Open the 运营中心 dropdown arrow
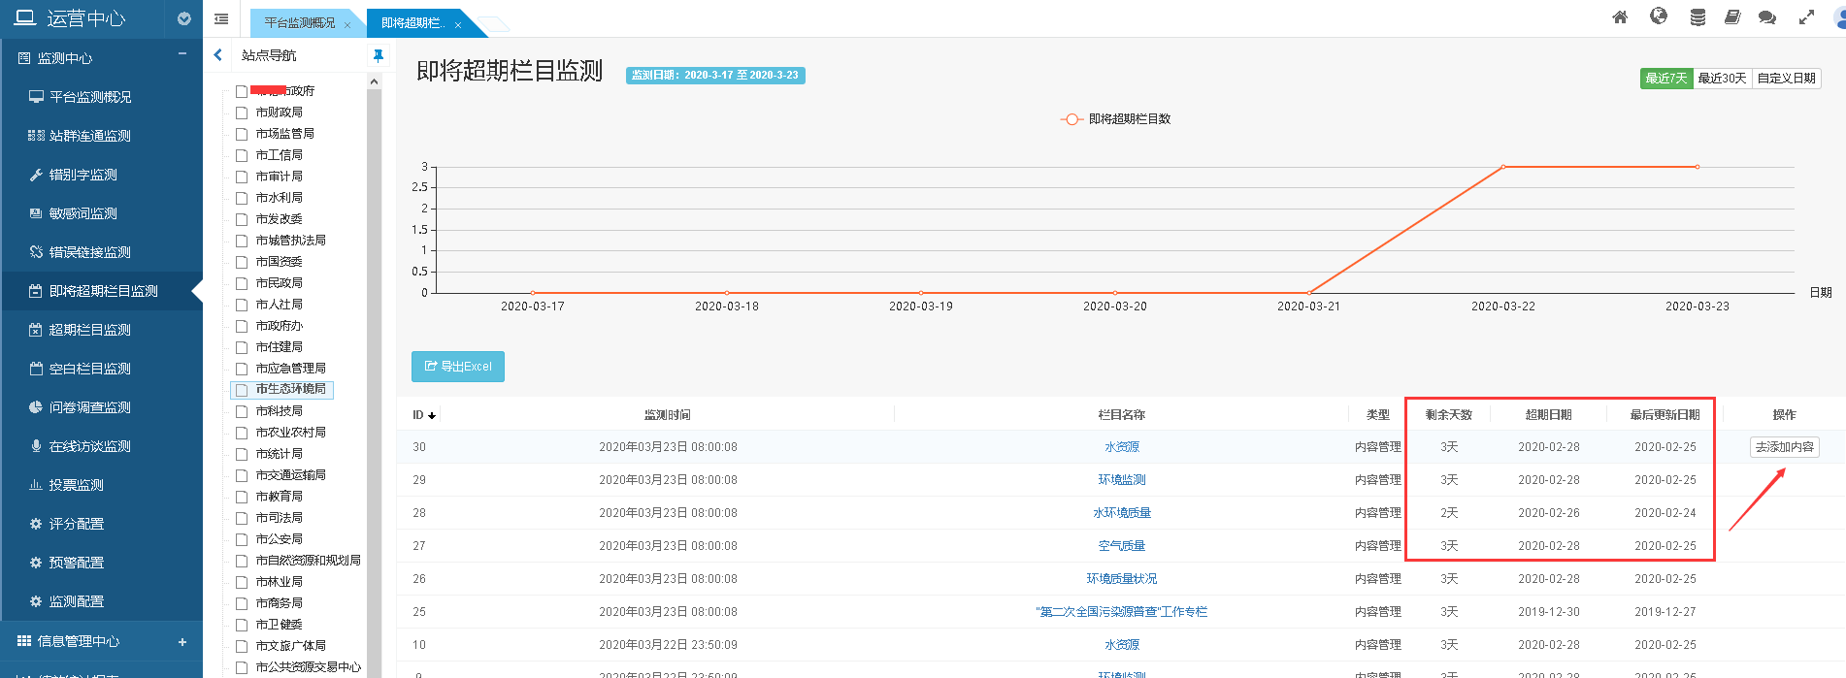 [x=184, y=18]
